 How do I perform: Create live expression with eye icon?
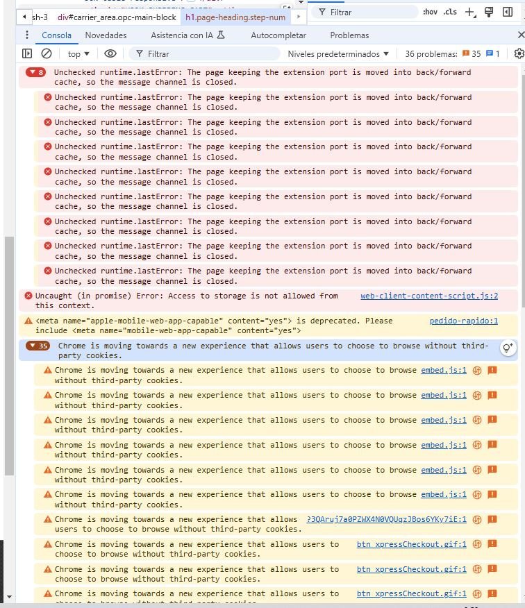(110, 53)
